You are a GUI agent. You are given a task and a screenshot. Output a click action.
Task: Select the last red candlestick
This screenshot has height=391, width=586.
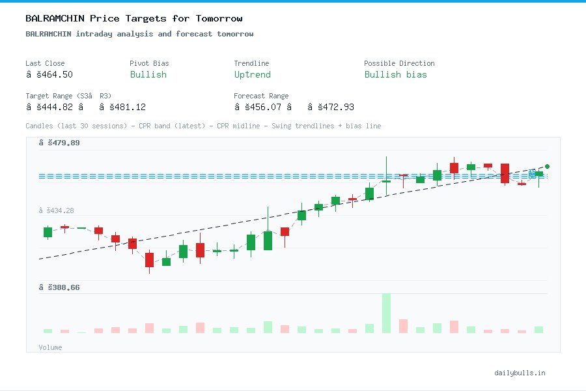click(x=522, y=184)
